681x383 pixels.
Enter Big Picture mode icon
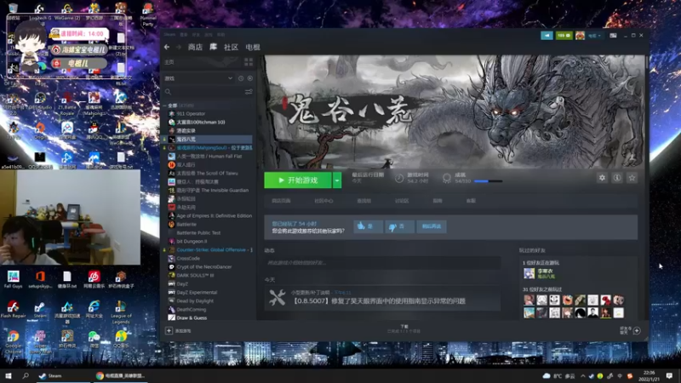[613, 36]
